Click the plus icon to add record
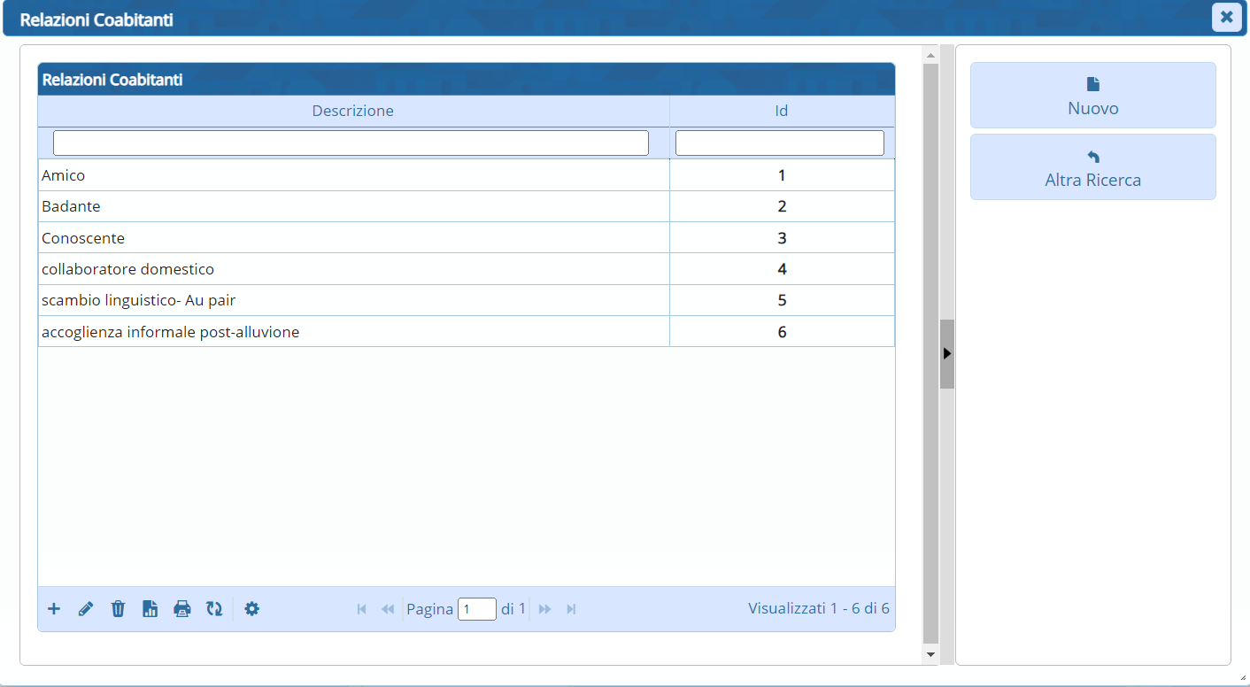Viewport: 1250px width, 687px height. point(54,609)
